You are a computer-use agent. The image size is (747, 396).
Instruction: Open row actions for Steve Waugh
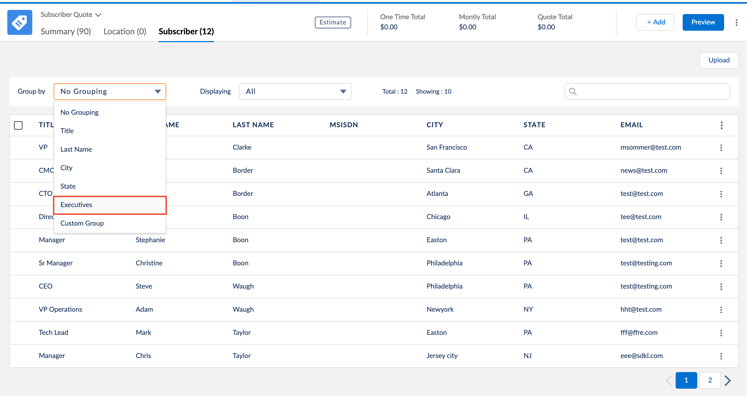click(x=721, y=286)
